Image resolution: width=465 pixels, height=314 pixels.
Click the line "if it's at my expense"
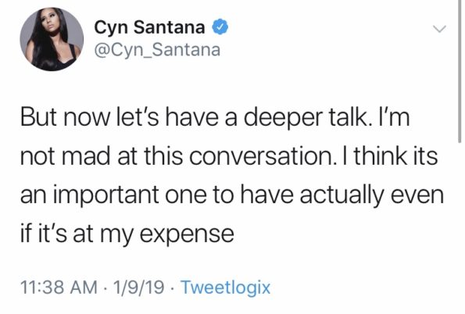tap(127, 234)
